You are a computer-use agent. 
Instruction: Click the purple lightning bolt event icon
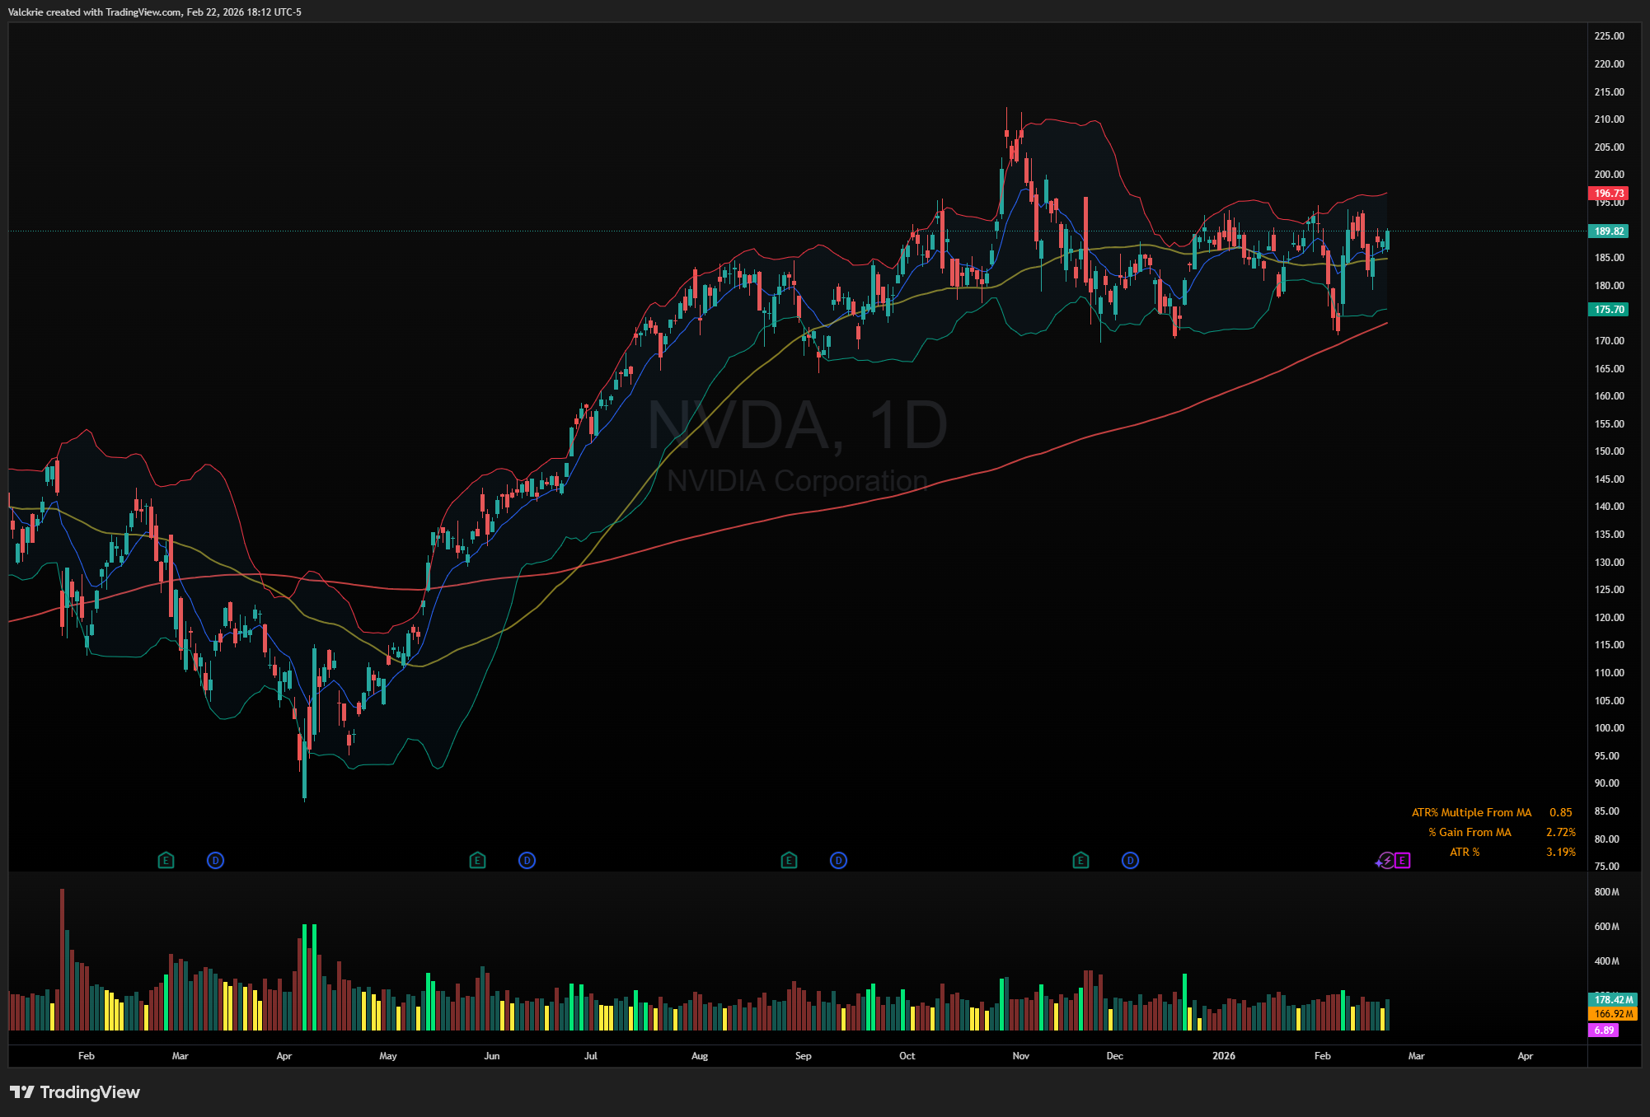[x=1387, y=861]
